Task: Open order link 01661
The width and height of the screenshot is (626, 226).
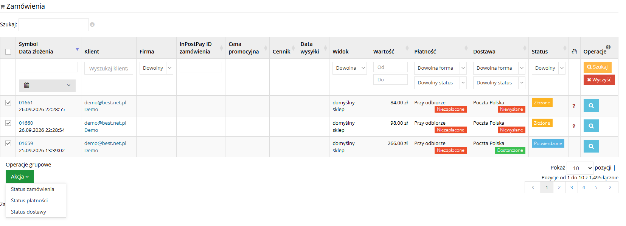Action: click(26, 102)
